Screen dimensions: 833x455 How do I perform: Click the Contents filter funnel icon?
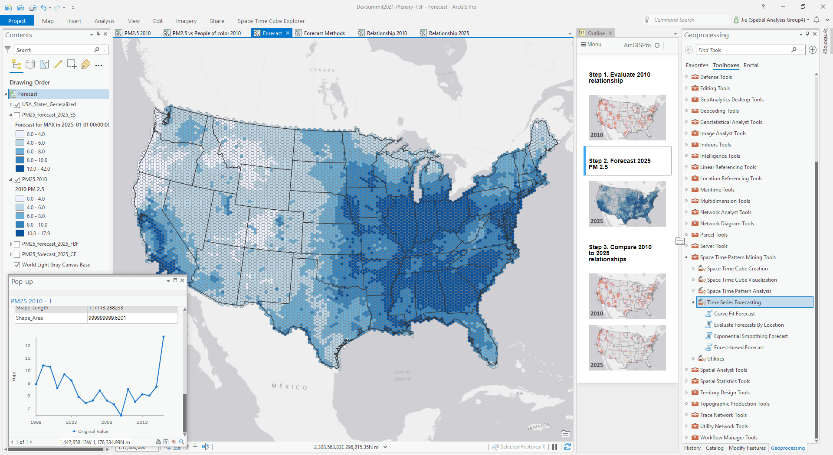7,50
